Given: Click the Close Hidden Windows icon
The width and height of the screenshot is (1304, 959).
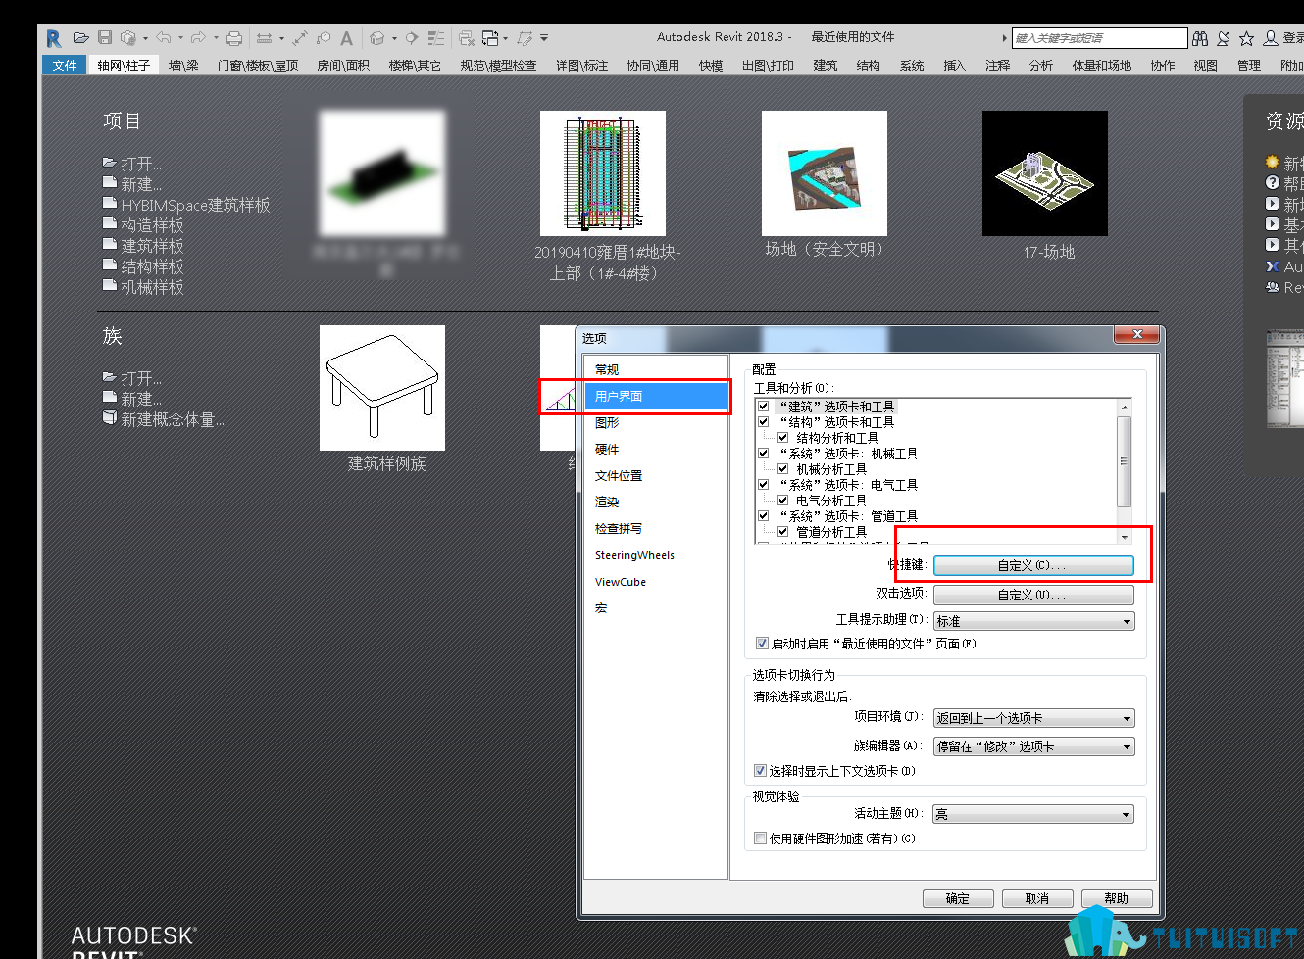Looking at the screenshot, I should coord(467,38).
